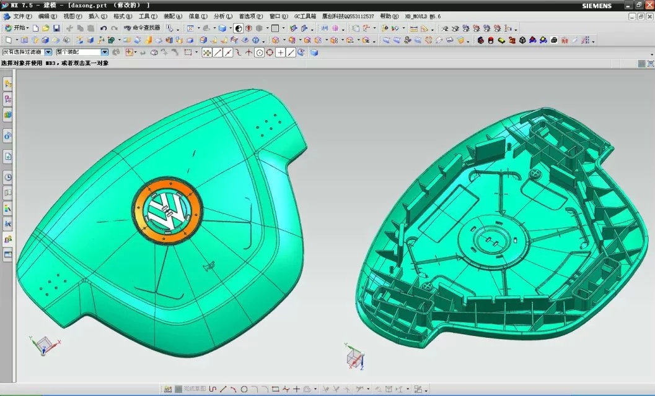
Task: Open the 首选项 (Preferences) menu
Action: tap(251, 16)
